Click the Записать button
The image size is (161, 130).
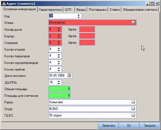coord(108,126)
